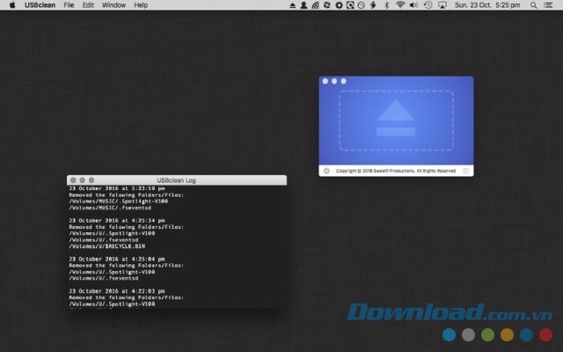Open Spotlight search magnifier icon
563x352 pixels.
click(x=534, y=5)
